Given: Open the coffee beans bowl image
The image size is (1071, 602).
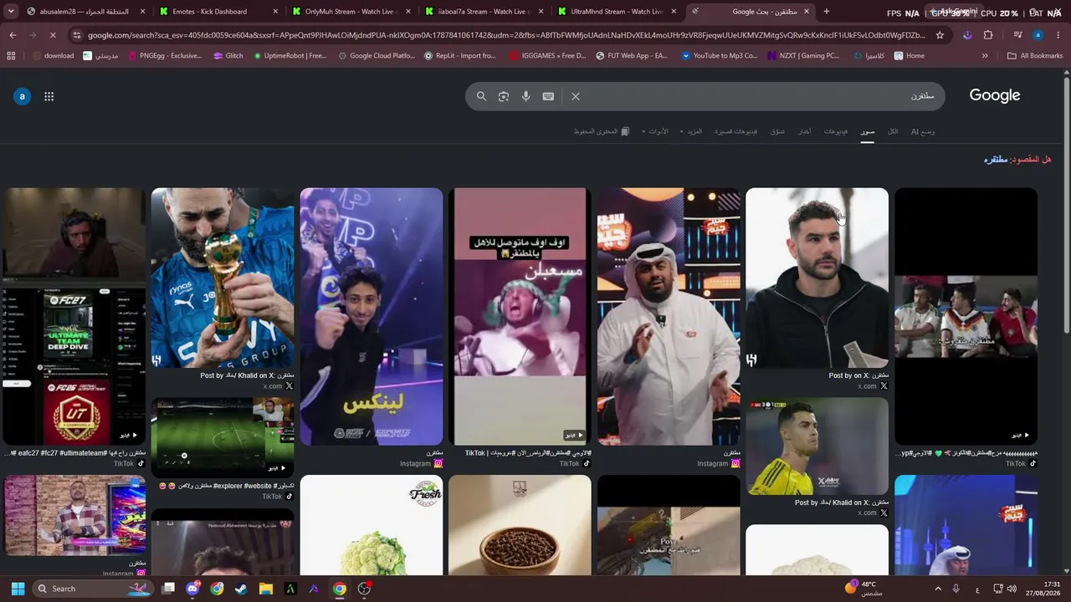Looking at the screenshot, I should coord(520,525).
